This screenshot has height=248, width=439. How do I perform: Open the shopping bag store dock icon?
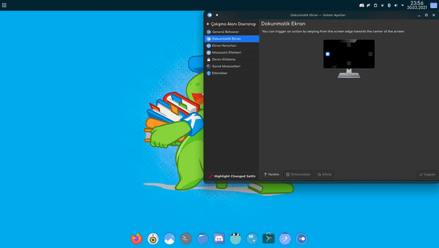[268, 239]
